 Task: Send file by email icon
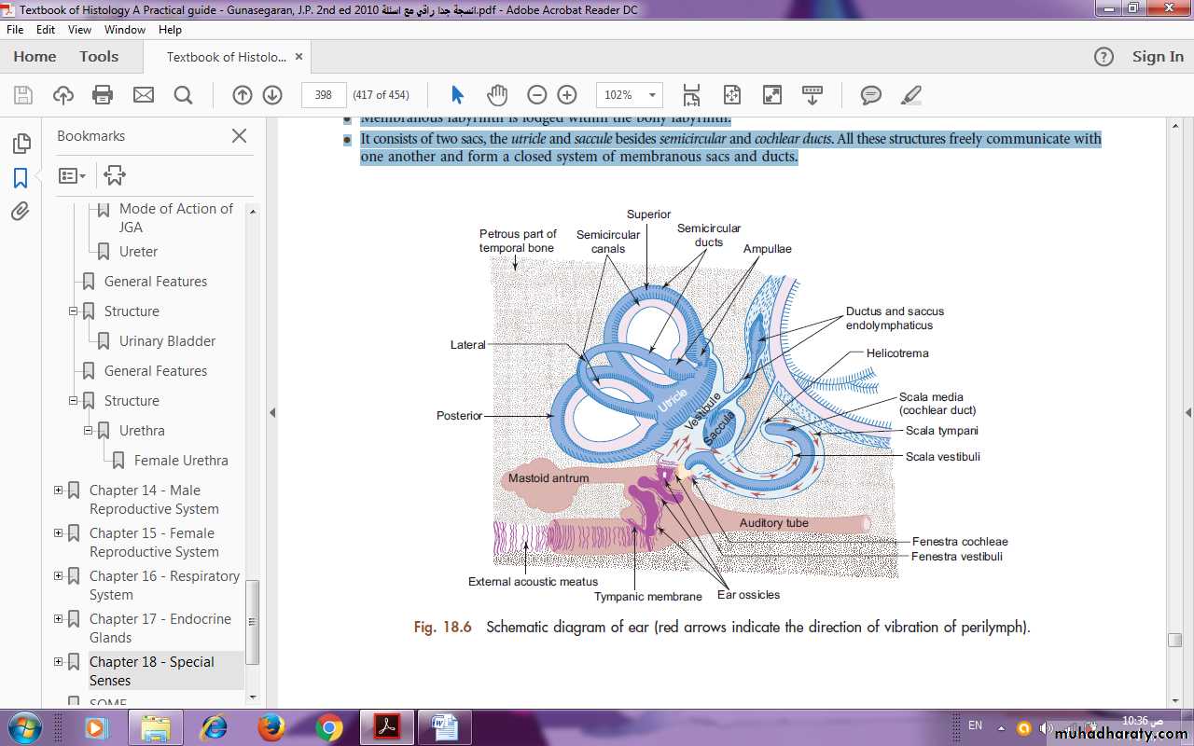tap(143, 94)
